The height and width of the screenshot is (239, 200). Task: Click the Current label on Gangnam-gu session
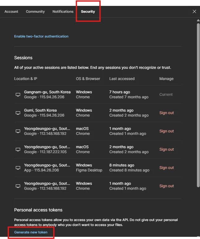point(166,95)
